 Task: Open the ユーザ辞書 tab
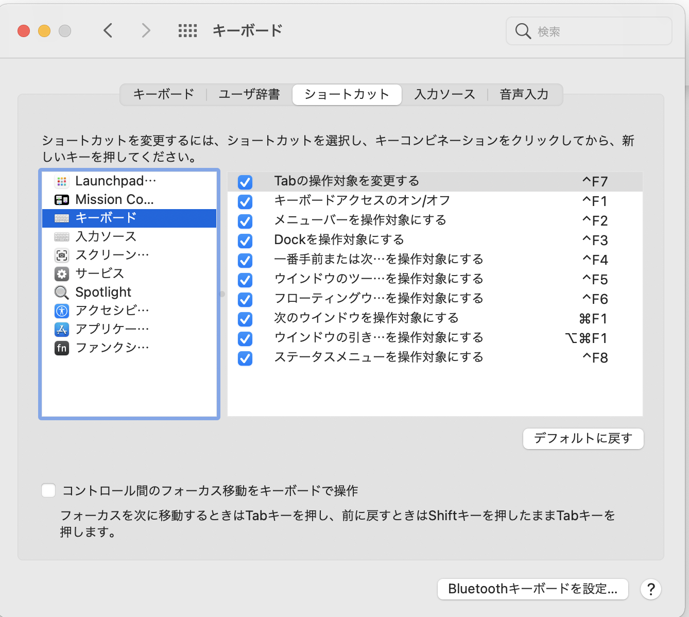tap(249, 95)
